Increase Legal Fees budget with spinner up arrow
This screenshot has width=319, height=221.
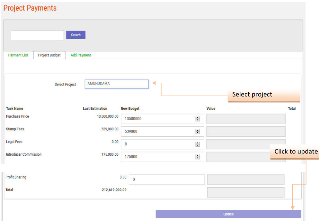point(198,143)
